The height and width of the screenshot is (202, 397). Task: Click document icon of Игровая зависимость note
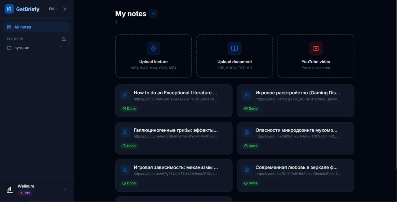pos(125,170)
